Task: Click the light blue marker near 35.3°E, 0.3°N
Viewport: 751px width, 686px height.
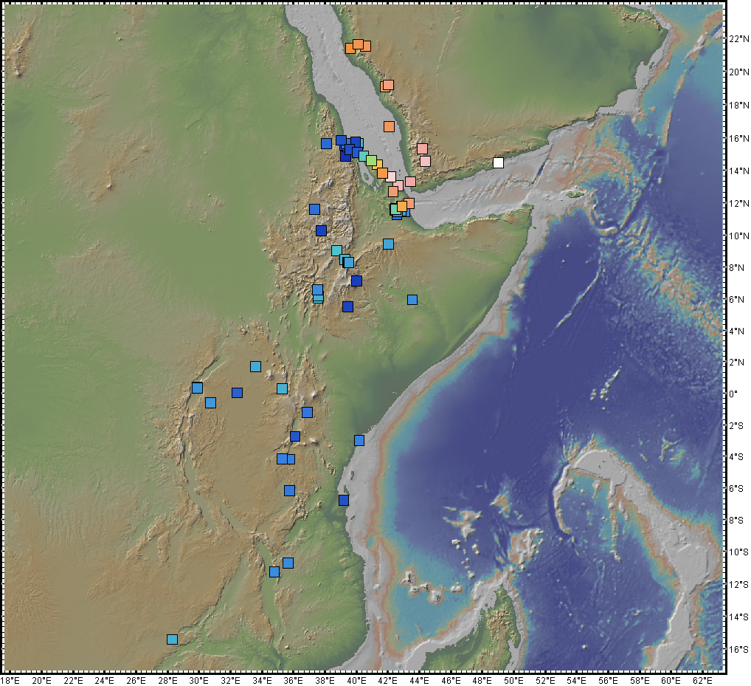Action: click(x=282, y=388)
